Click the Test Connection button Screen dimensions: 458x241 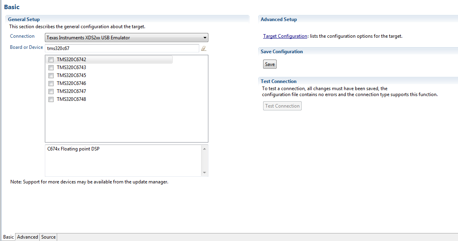click(282, 106)
